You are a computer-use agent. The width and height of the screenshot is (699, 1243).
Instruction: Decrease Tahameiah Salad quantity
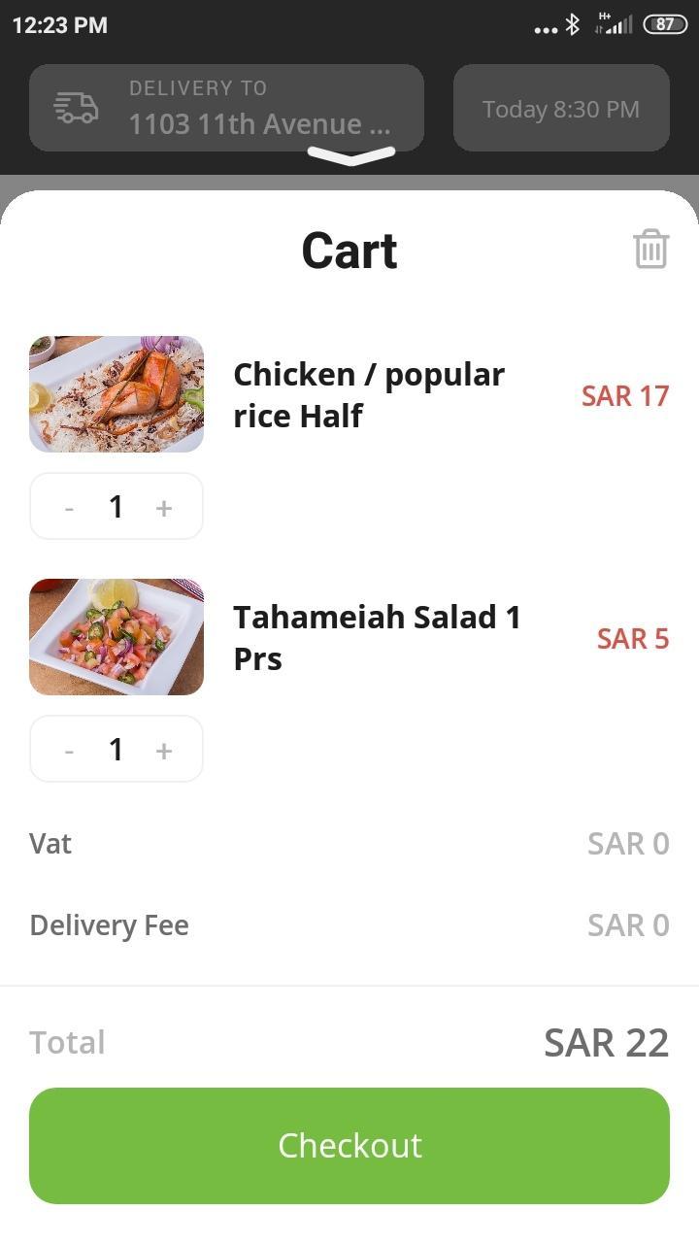click(x=69, y=750)
